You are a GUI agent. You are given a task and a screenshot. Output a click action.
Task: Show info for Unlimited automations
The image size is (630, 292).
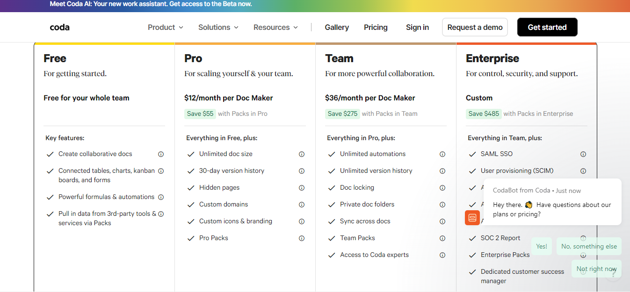tap(442, 154)
